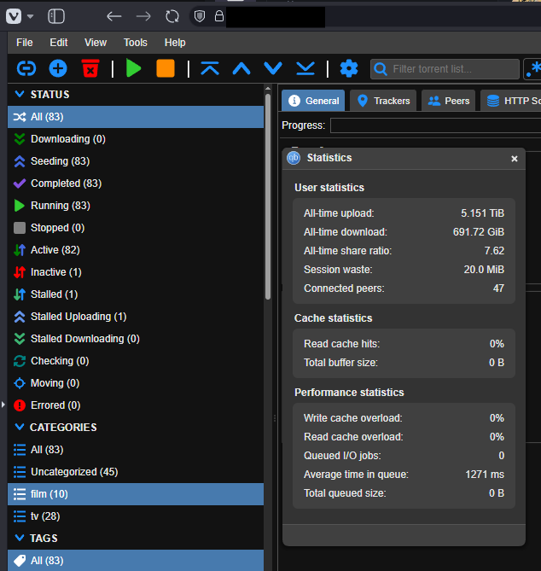Click the Statistics dialog qb logo icon
541x571 pixels.
pyautogui.click(x=294, y=158)
